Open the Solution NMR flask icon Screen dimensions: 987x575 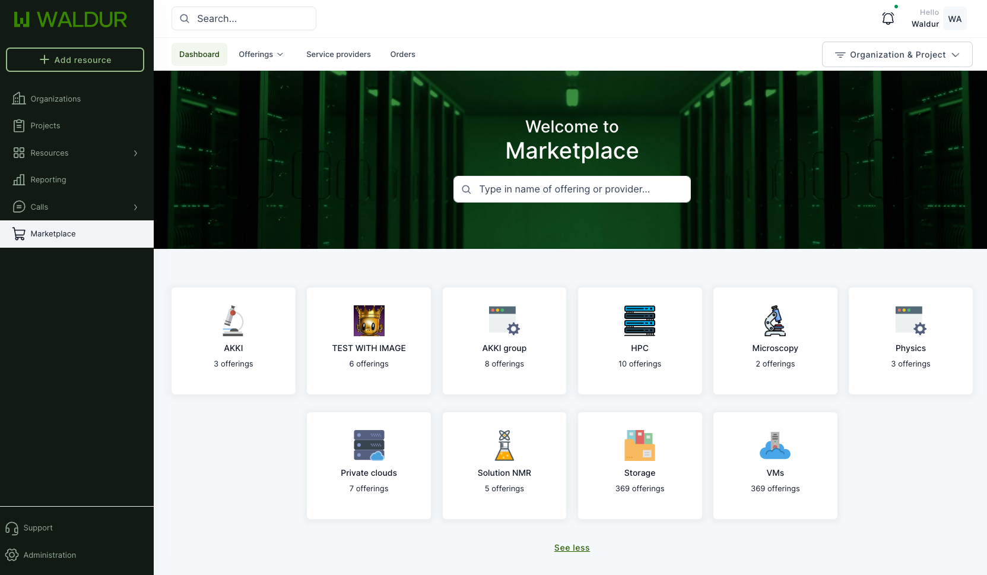pyautogui.click(x=504, y=446)
